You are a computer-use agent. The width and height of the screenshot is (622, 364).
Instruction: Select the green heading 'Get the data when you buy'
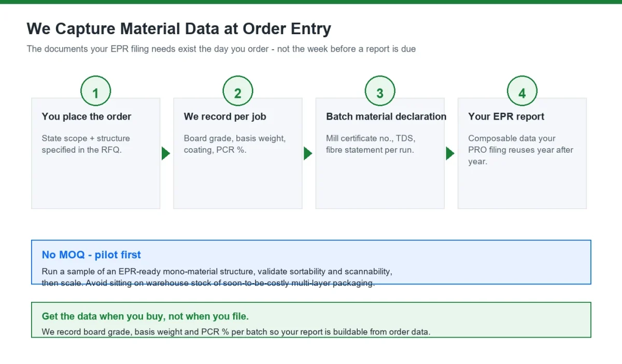point(145,316)
